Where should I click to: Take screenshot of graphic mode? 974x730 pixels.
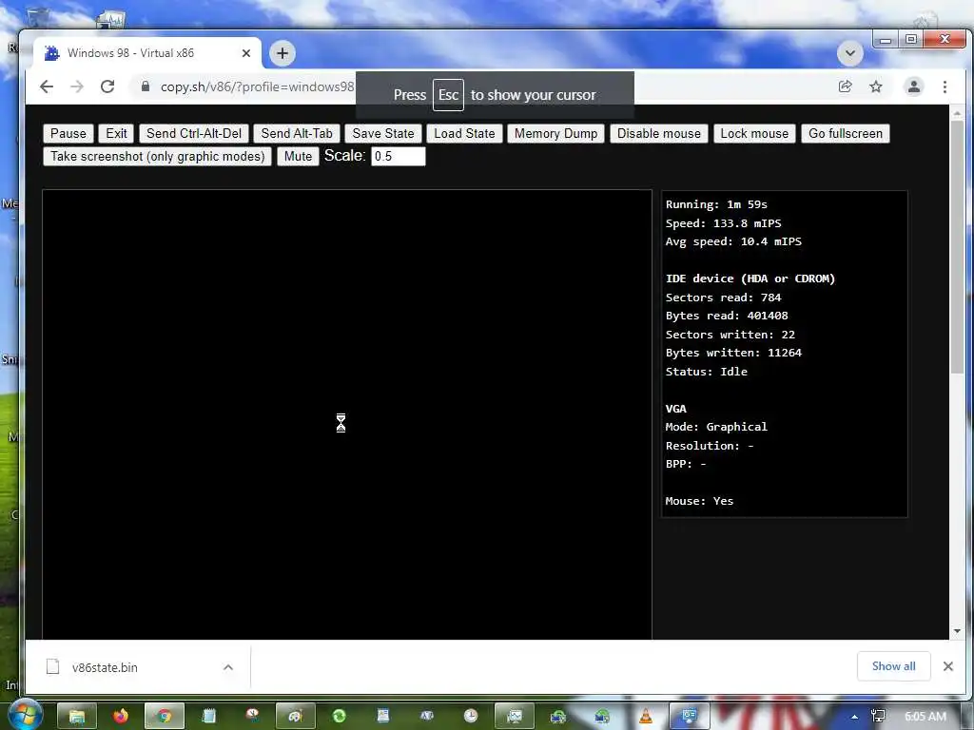pos(157,157)
